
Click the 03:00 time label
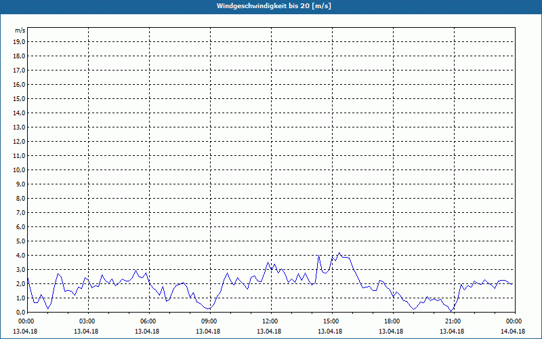tap(89, 321)
